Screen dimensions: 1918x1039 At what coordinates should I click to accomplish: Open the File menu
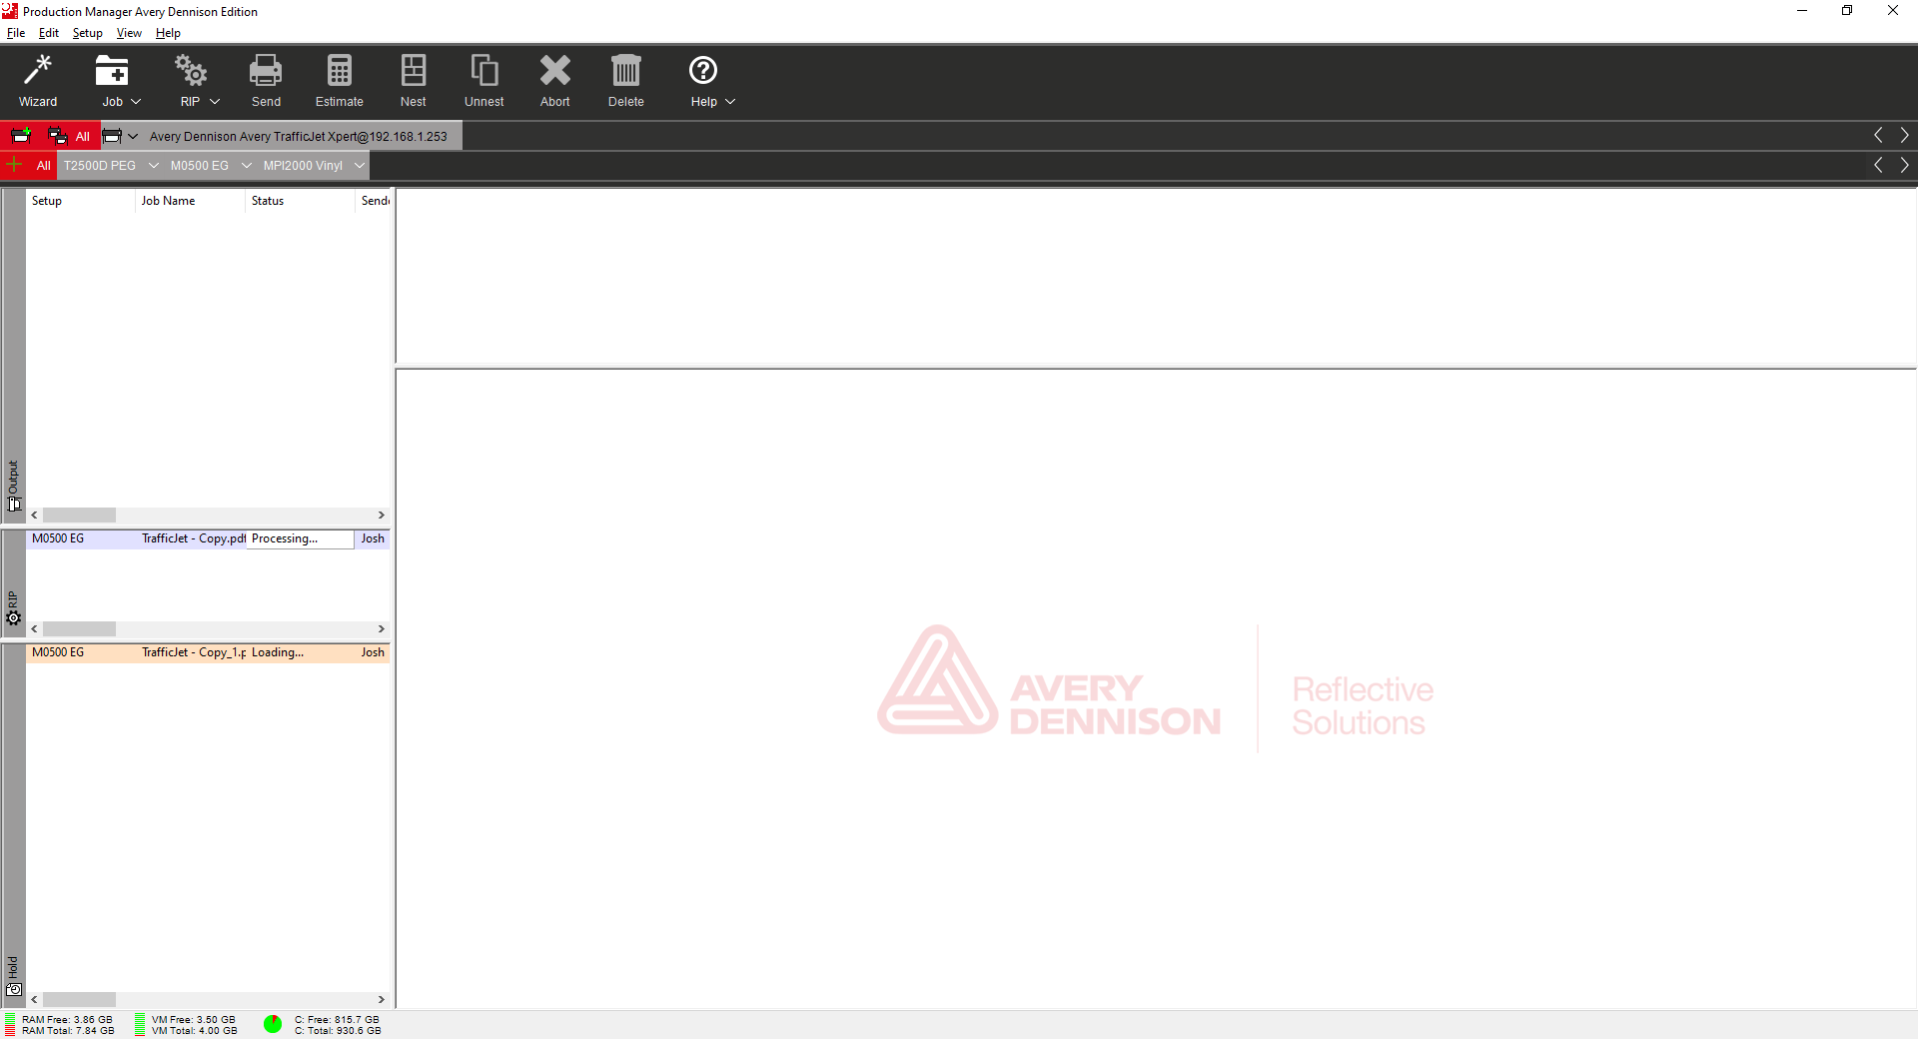pos(16,33)
